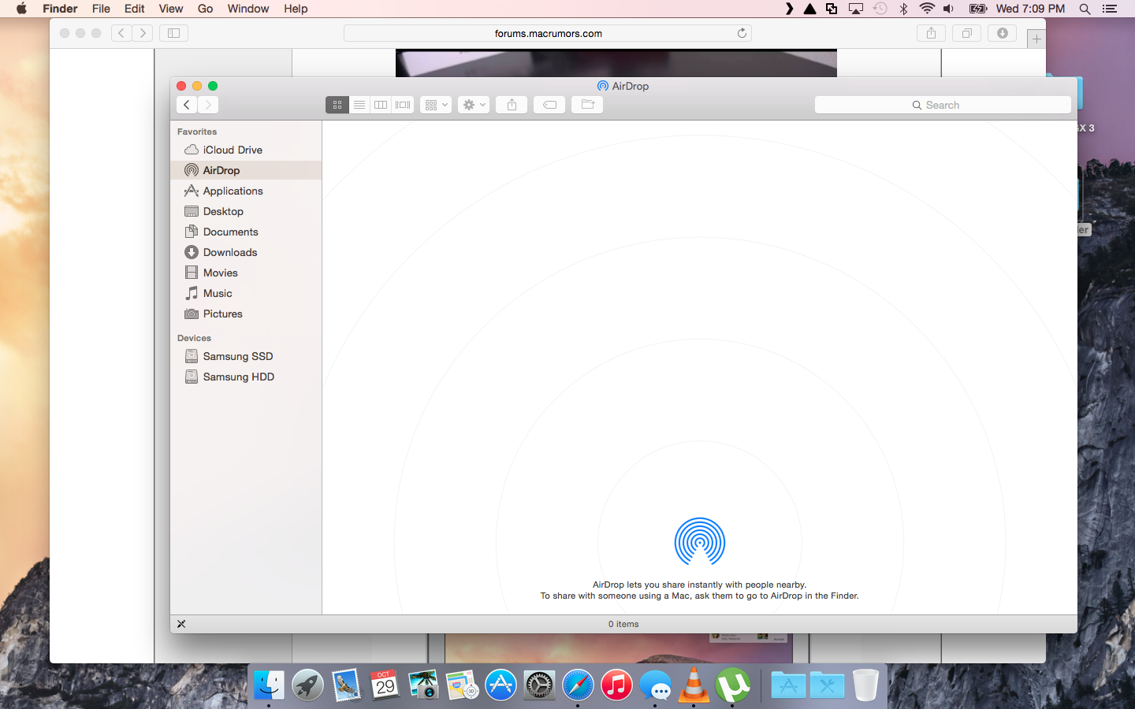Select the Samsung SSD device
Image resolution: width=1135 pixels, height=709 pixels.
(x=246, y=356)
